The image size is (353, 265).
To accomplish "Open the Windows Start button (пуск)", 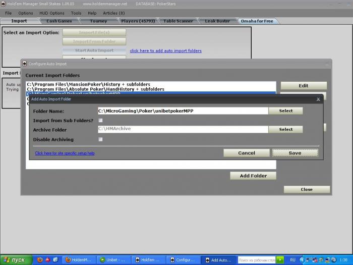I will [x=16, y=260].
